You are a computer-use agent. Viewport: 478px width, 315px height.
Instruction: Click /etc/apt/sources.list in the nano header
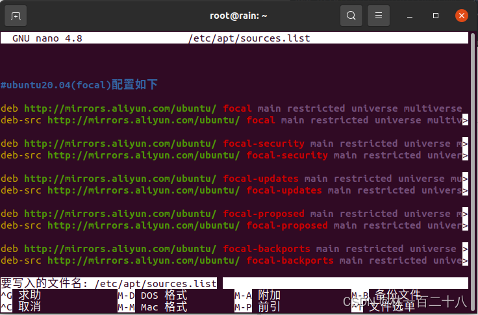pyautogui.click(x=249, y=38)
